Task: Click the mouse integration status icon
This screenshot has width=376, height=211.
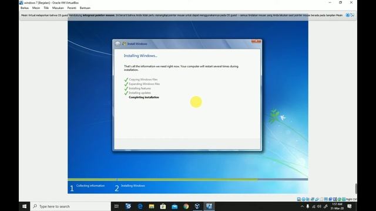Action: 340,199
